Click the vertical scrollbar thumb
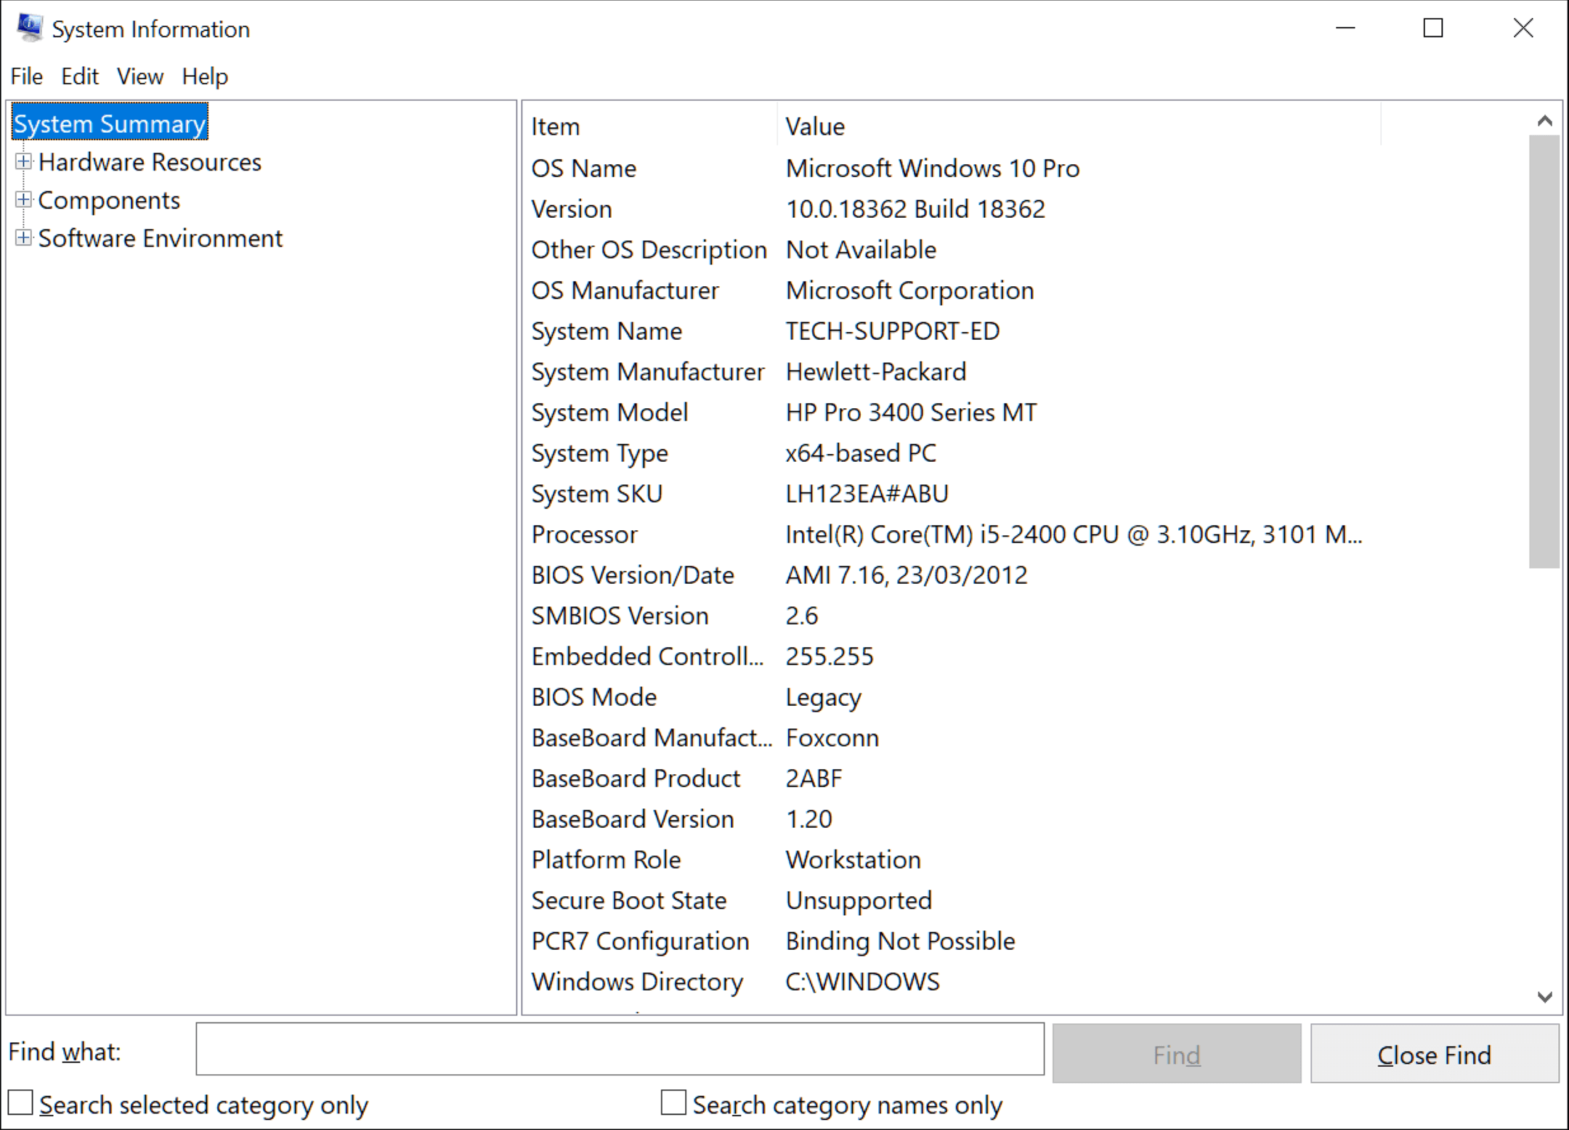The width and height of the screenshot is (1569, 1130). [1544, 351]
